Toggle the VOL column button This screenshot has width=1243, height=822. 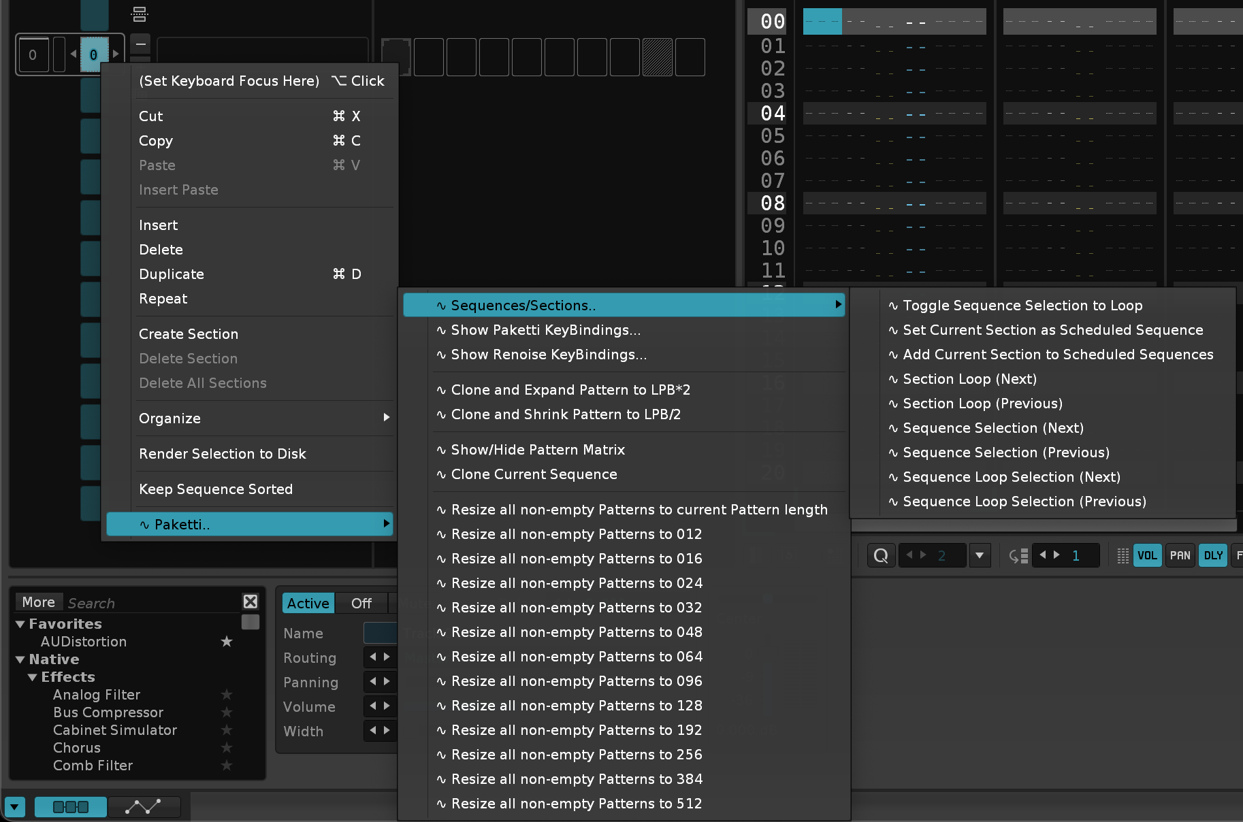1147,556
